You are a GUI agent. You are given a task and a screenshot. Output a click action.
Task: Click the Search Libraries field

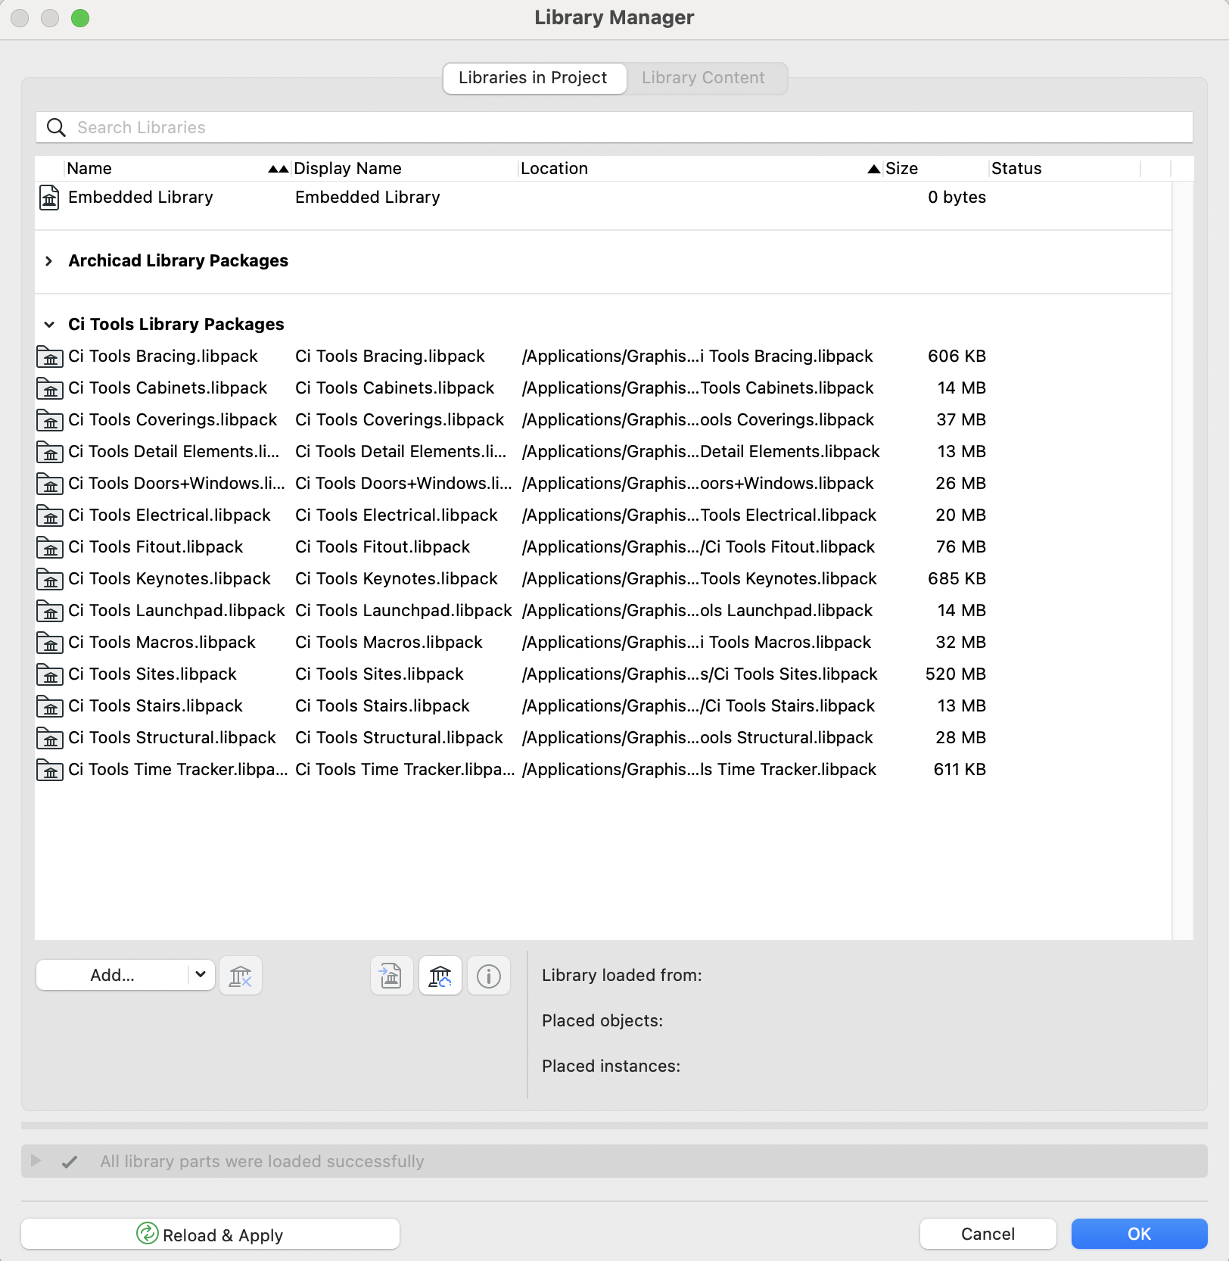(x=614, y=127)
